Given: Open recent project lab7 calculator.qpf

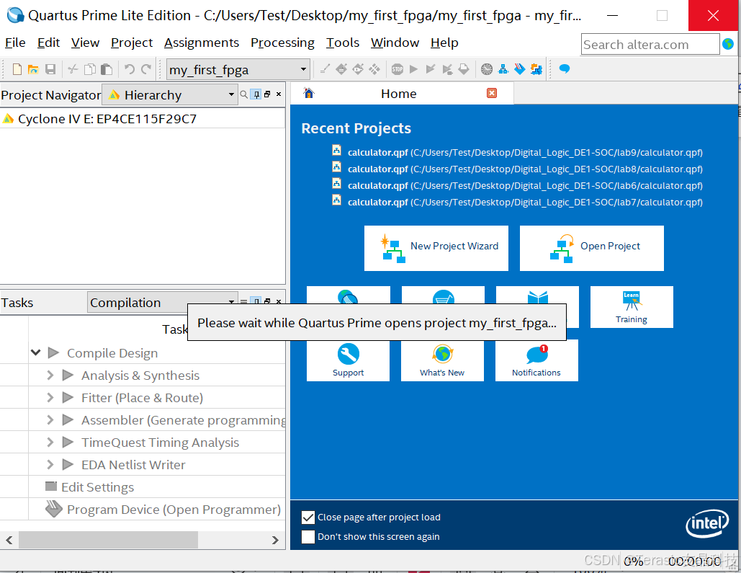Looking at the screenshot, I should coord(524,202).
